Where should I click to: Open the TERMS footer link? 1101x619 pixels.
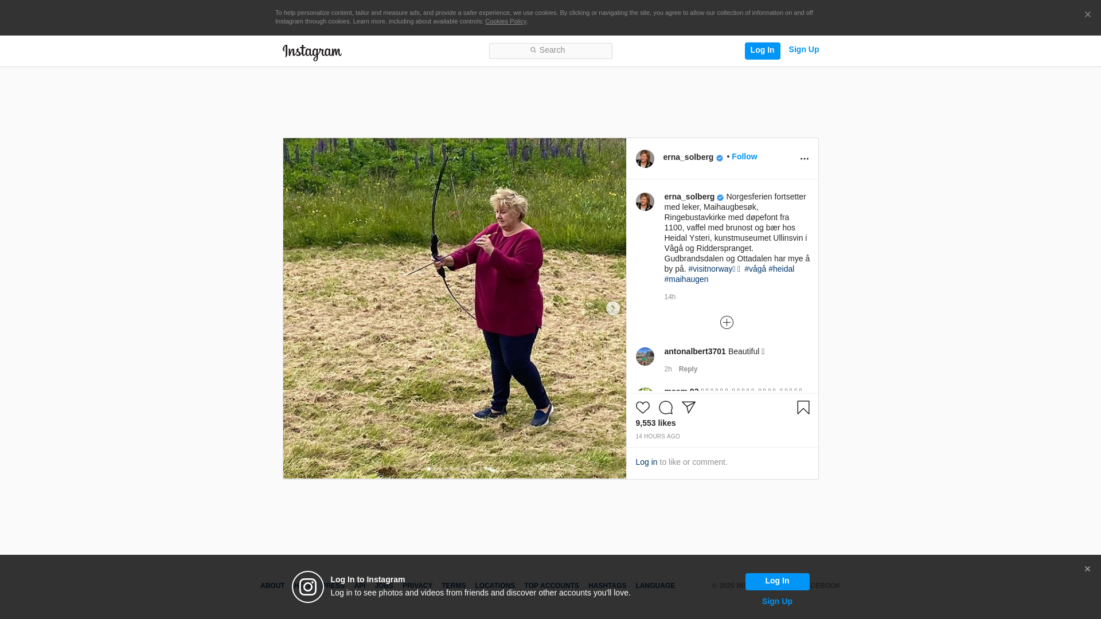click(454, 586)
